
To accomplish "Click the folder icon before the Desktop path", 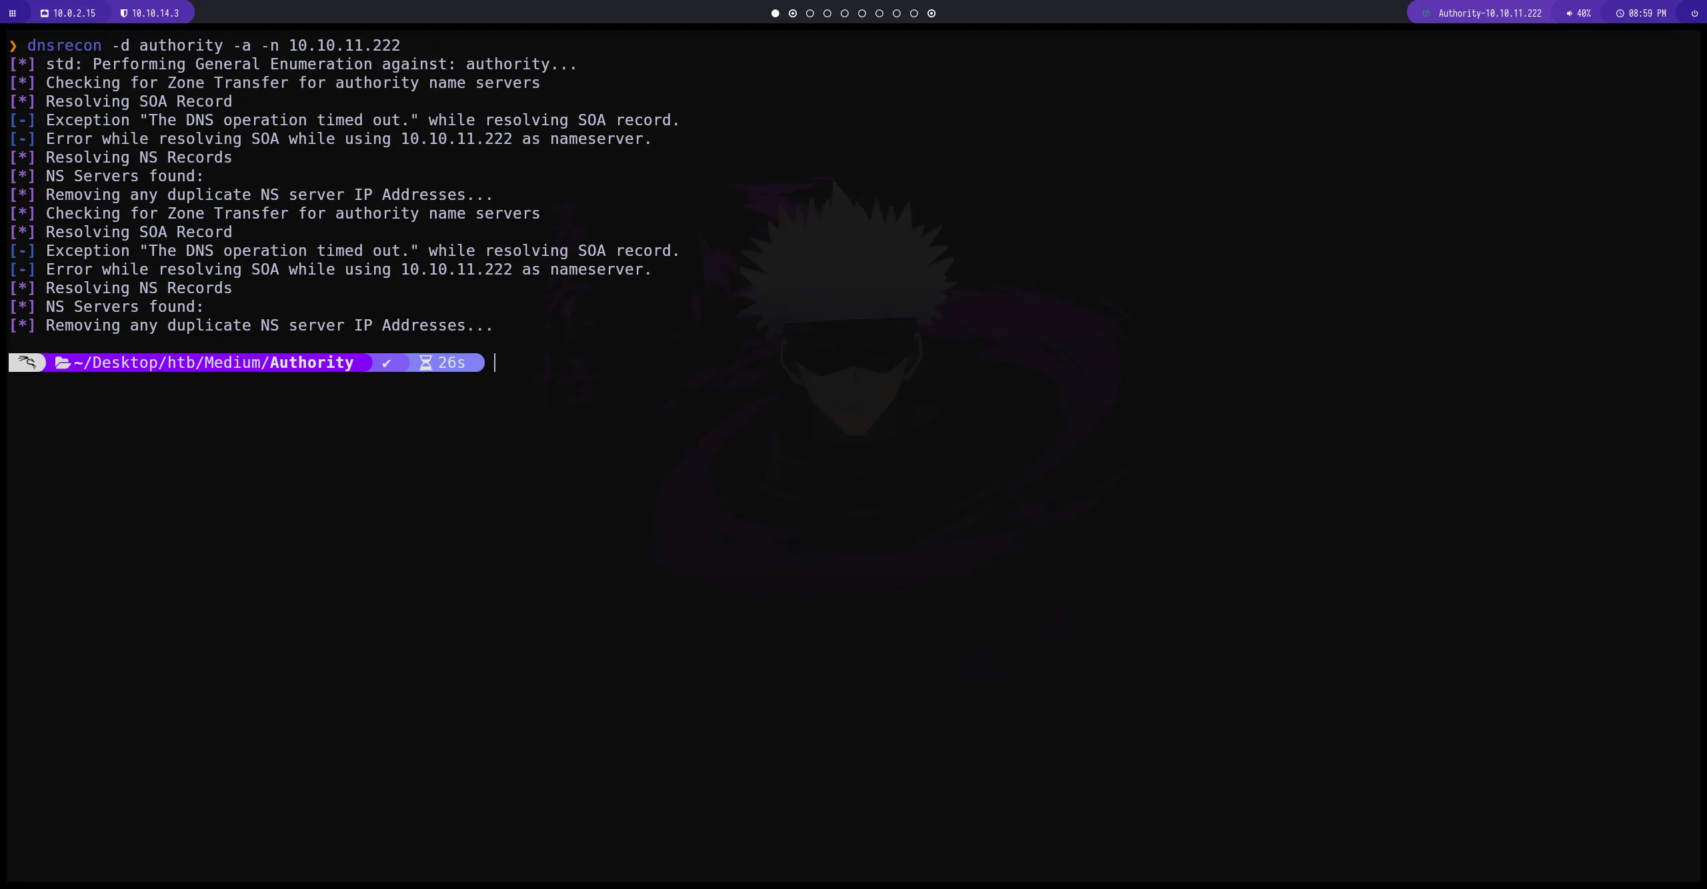I will point(62,362).
